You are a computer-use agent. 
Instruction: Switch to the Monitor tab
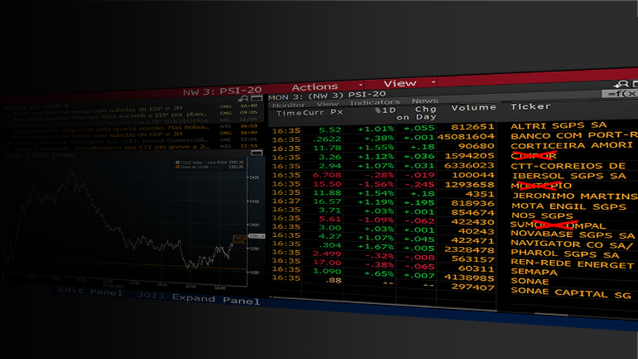tap(289, 104)
